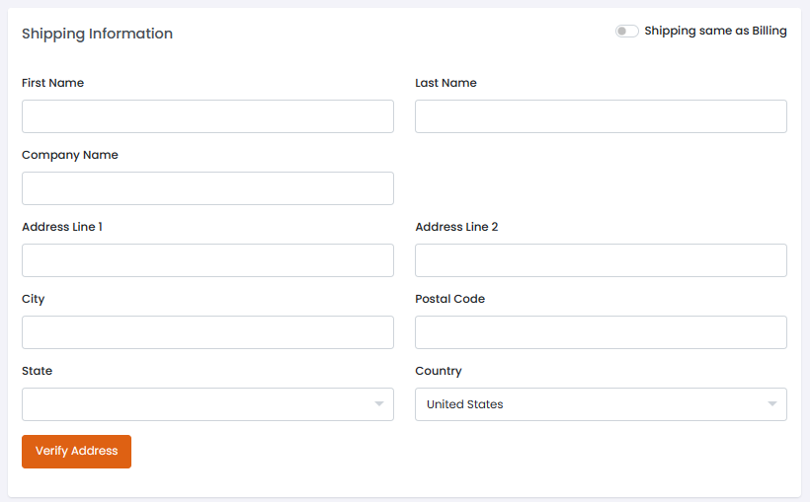
Task: Click the 'Address Line 2' field label
Action: [455, 227]
